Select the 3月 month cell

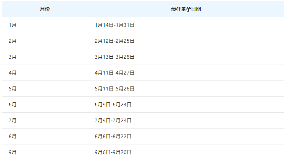[x=13, y=57]
